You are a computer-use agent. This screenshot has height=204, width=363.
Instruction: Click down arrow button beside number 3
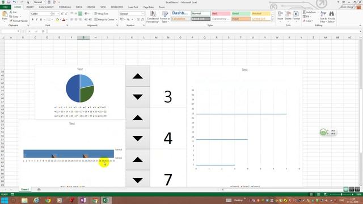pos(138,97)
